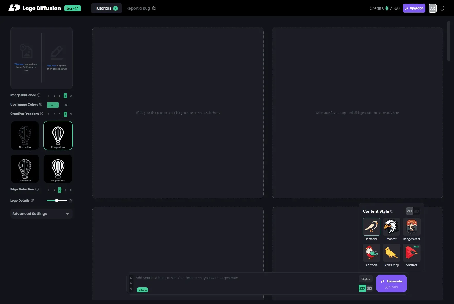Set Edge Detection to 5
The image size is (454, 304).
pos(71,190)
